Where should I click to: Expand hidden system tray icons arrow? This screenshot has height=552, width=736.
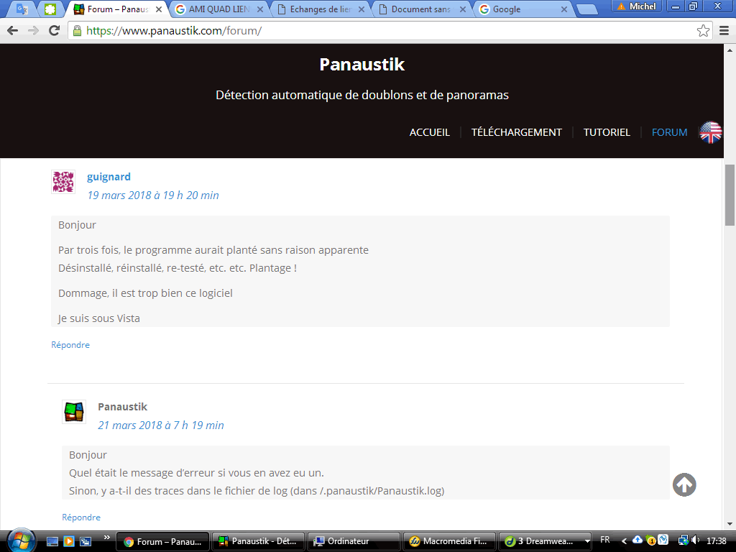point(624,540)
